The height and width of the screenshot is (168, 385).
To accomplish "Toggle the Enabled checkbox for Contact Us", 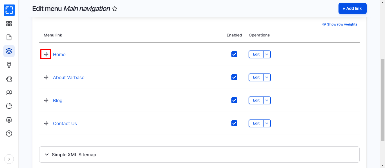I will coord(234,123).
